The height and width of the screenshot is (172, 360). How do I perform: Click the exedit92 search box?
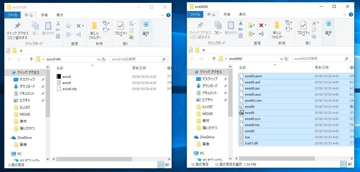point(321,59)
